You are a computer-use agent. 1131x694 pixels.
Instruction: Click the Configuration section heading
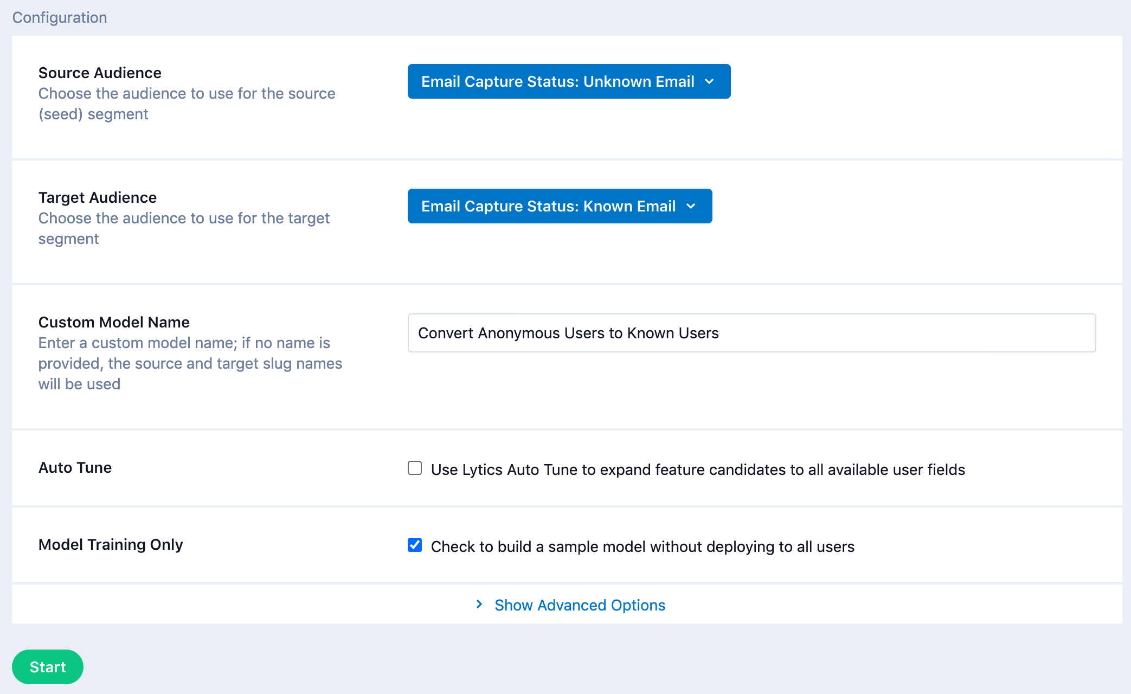point(60,17)
